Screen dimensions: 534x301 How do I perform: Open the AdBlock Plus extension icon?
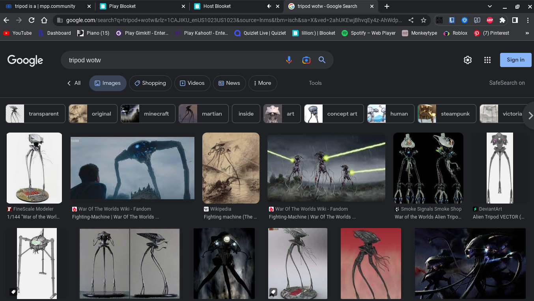click(x=489, y=20)
